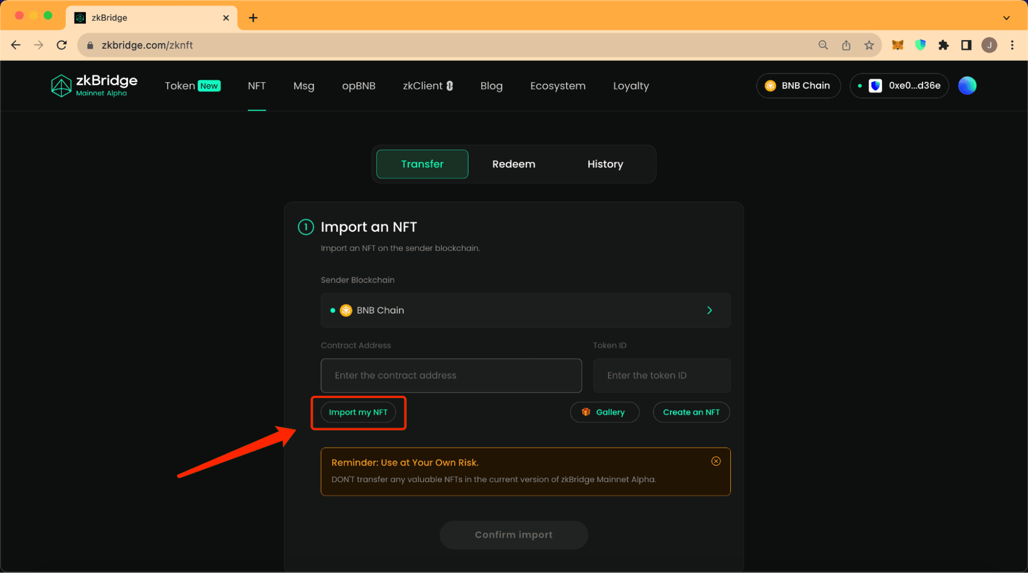1028x573 pixels.
Task: Open the Chrome profile J avatar
Action: coord(989,45)
